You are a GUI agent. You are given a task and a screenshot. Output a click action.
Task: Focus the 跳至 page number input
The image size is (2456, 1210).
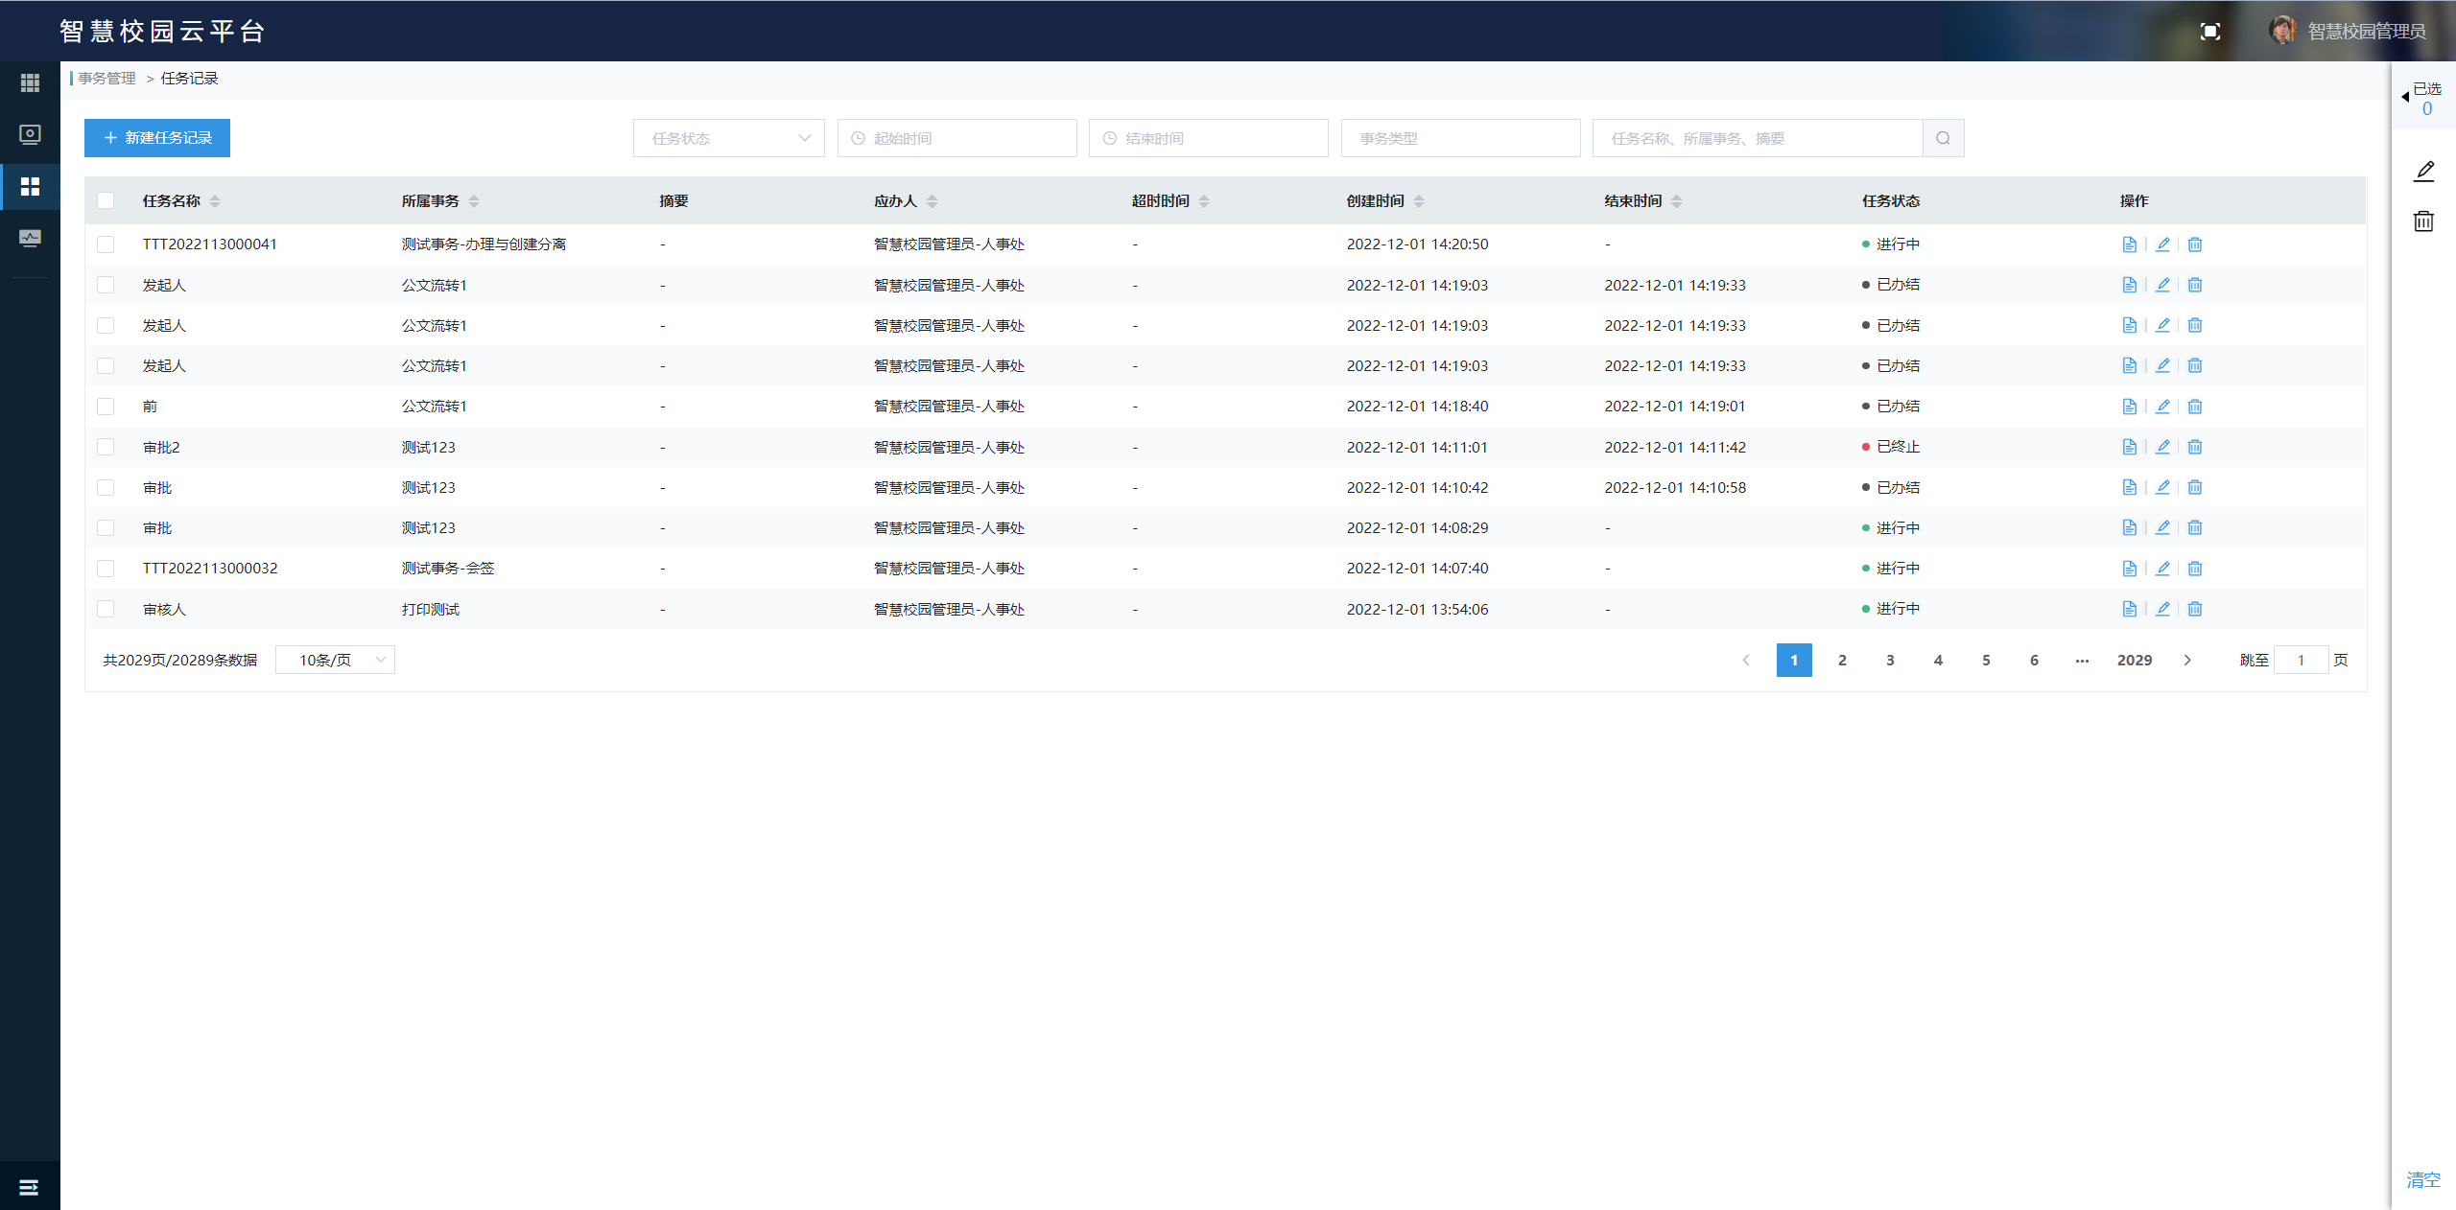click(2301, 660)
